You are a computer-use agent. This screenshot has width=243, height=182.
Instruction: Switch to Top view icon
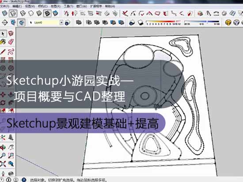coord(236,23)
